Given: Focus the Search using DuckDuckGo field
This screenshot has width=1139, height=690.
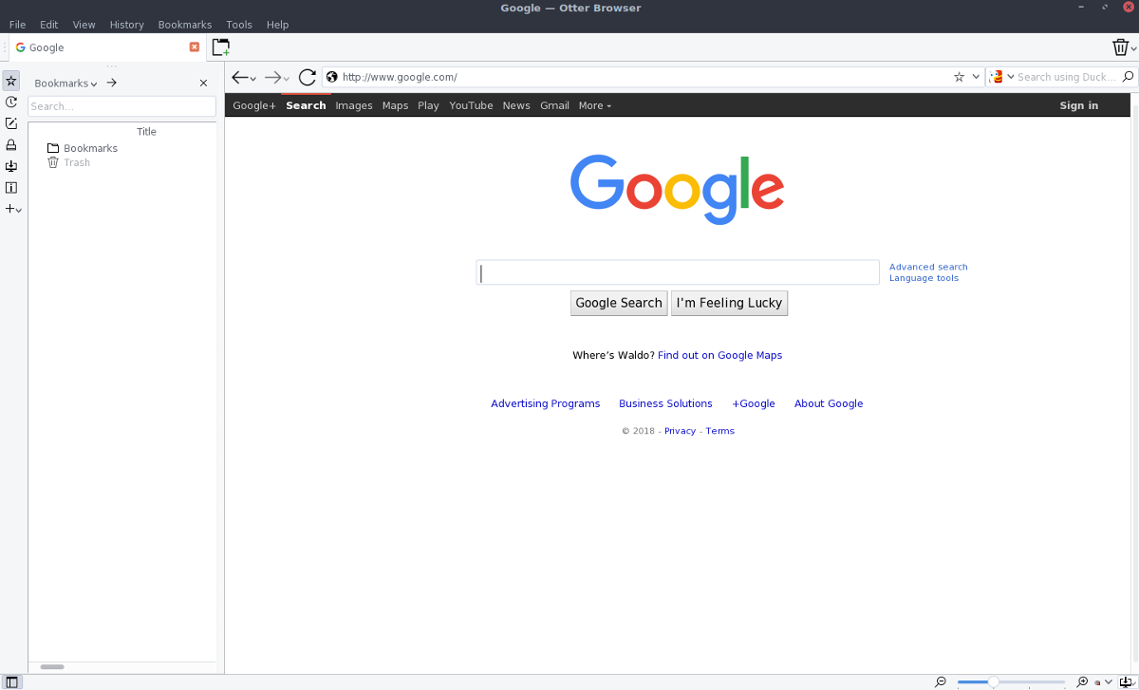Looking at the screenshot, I should click(x=1068, y=77).
